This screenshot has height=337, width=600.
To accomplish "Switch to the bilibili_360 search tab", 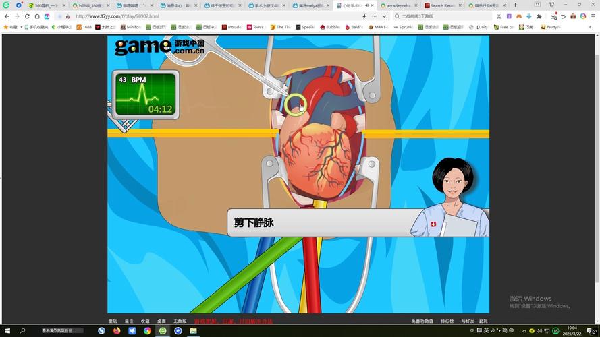I will pos(91,5).
